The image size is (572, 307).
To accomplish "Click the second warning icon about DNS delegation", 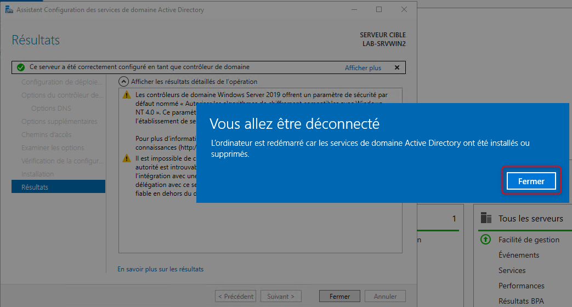I will (x=127, y=158).
